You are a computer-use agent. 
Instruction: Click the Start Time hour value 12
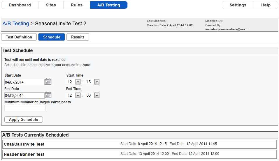click(70, 82)
